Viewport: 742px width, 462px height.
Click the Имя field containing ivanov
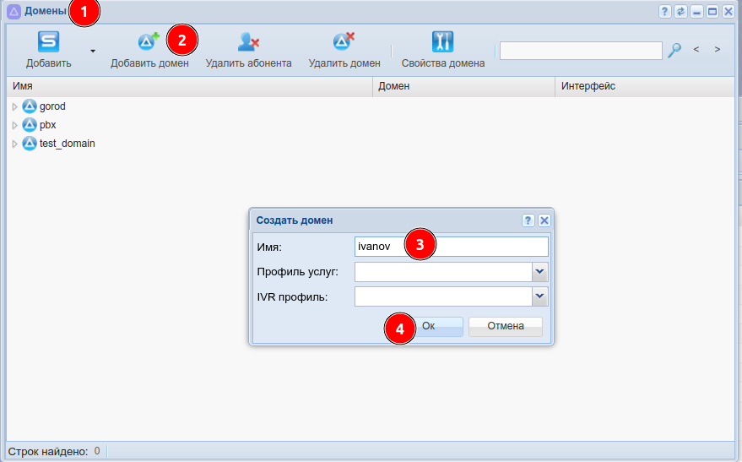tap(452, 247)
